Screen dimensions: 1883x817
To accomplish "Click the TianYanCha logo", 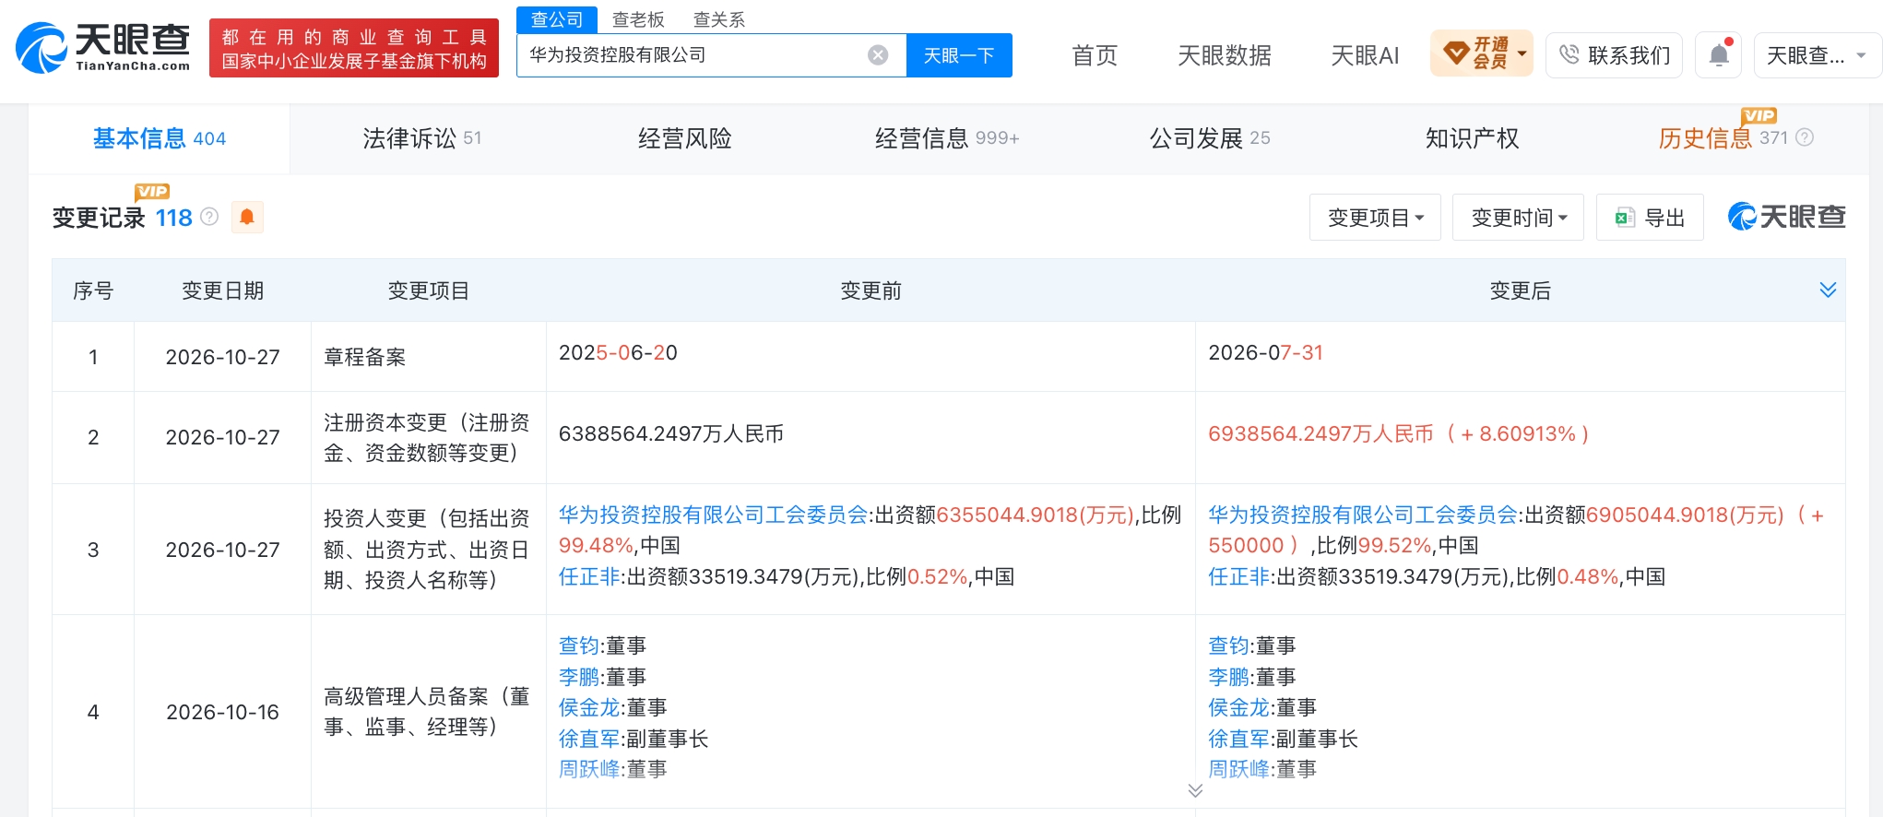I will [102, 47].
